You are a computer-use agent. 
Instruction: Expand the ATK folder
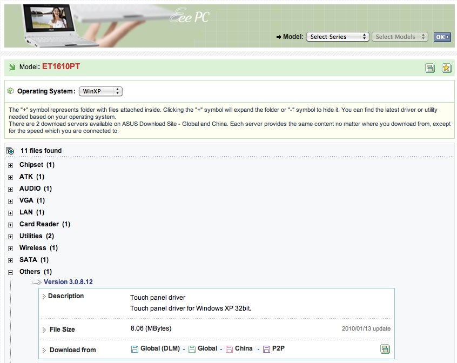pos(10,177)
